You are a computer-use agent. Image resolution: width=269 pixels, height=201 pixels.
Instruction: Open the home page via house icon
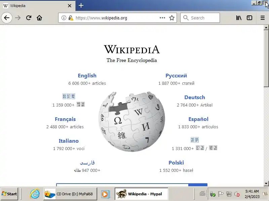pyautogui.click(x=39, y=18)
